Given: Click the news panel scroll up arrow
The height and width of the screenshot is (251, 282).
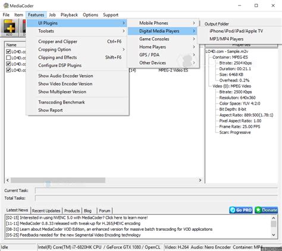Looking at the screenshot, I should point(274,218).
